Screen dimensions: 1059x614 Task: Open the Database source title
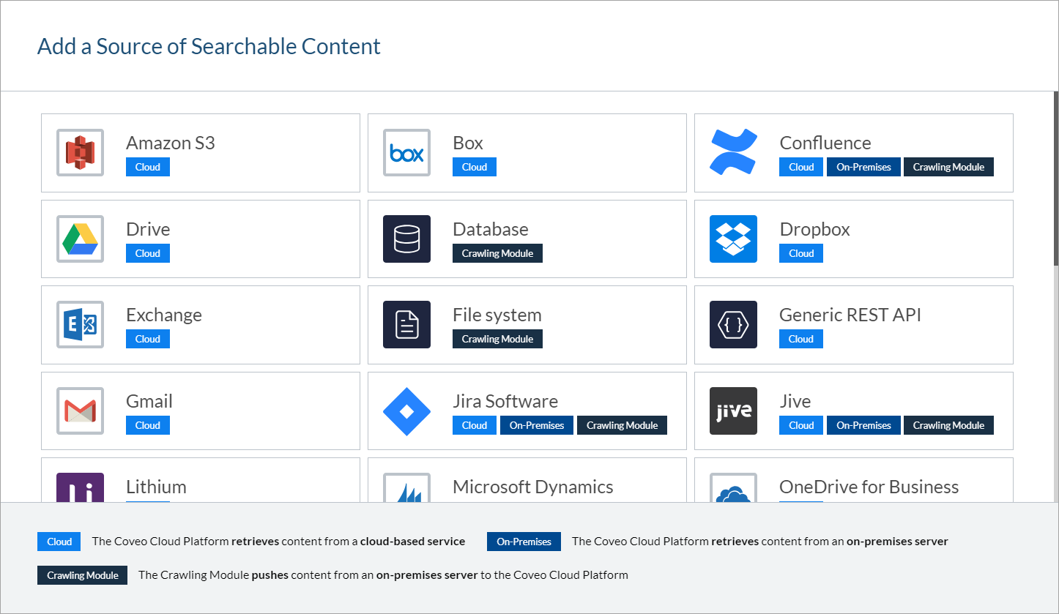[491, 229]
